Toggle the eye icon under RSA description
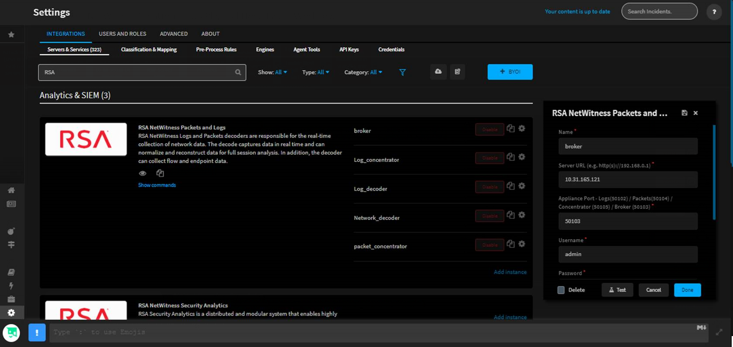 (x=143, y=173)
